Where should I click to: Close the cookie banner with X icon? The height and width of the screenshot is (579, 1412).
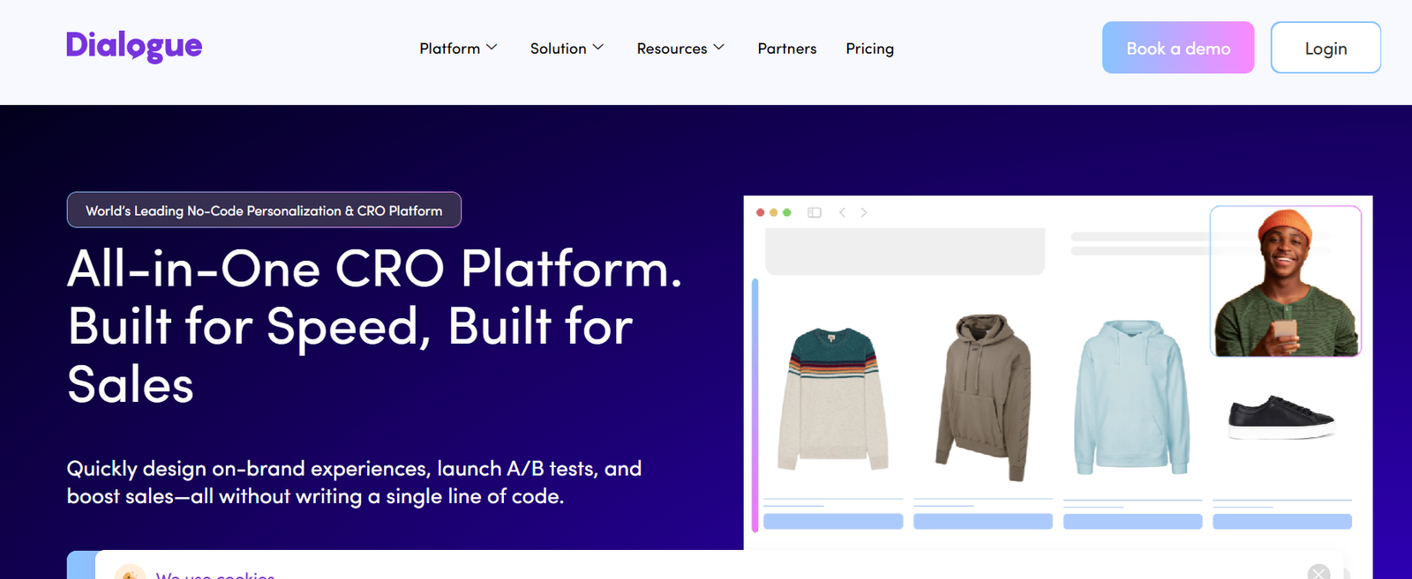(x=1318, y=572)
